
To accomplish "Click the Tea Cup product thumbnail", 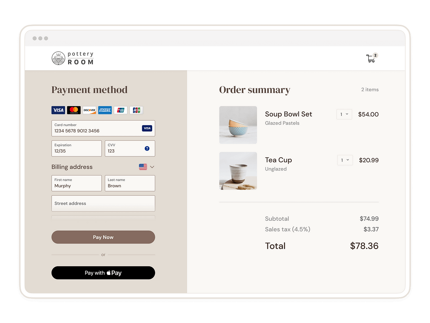I will coord(238,171).
